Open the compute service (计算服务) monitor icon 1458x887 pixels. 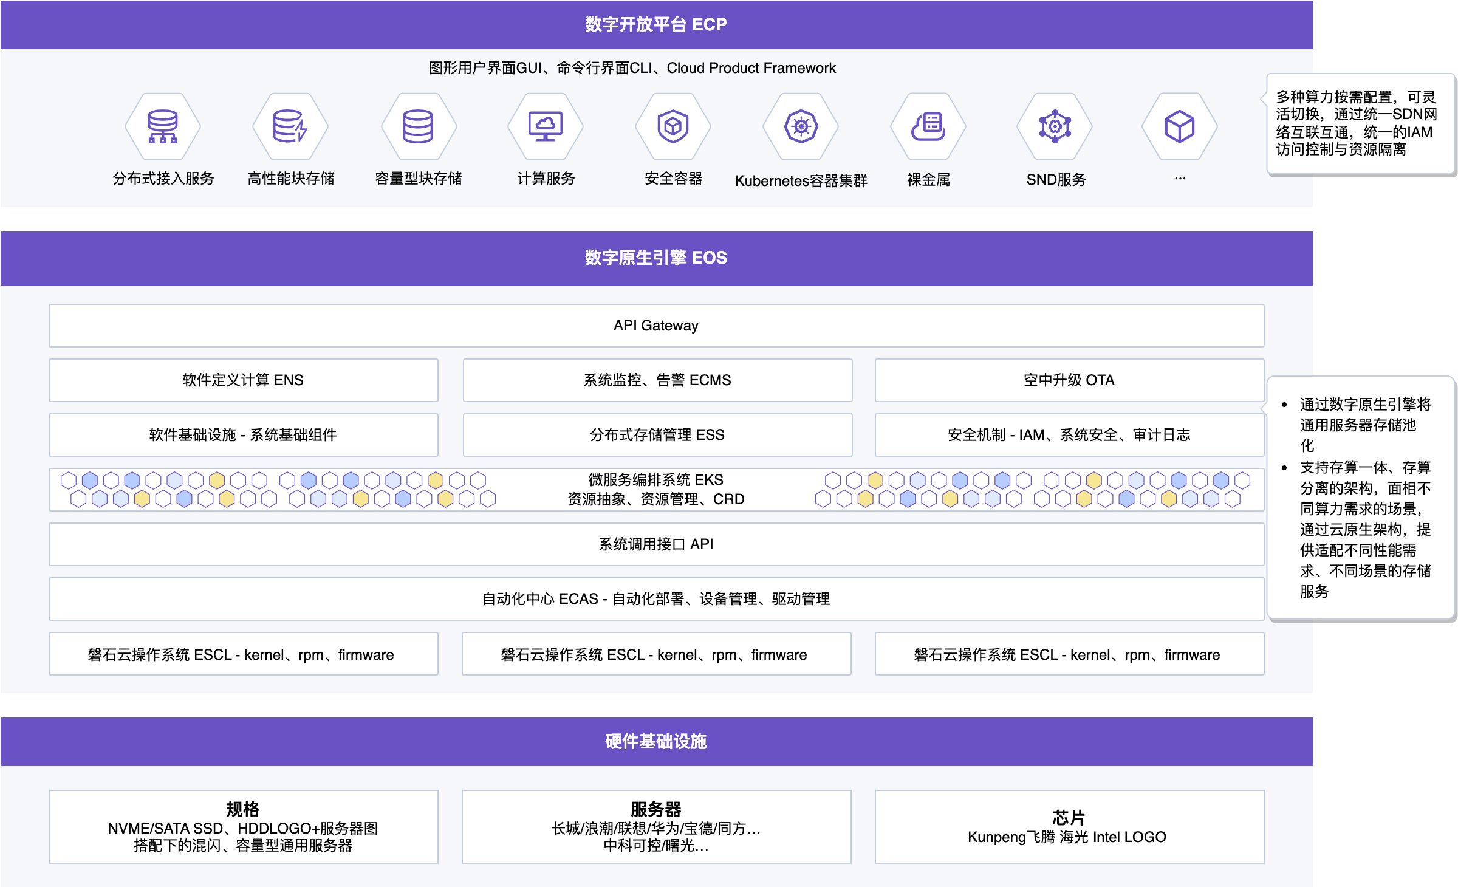(x=546, y=126)
